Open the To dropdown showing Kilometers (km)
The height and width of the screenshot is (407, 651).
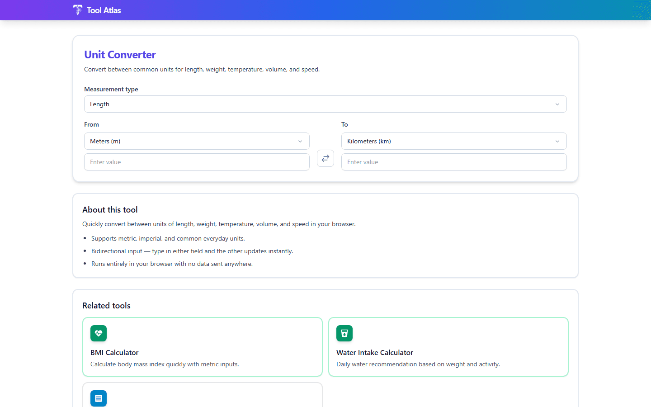454,141
